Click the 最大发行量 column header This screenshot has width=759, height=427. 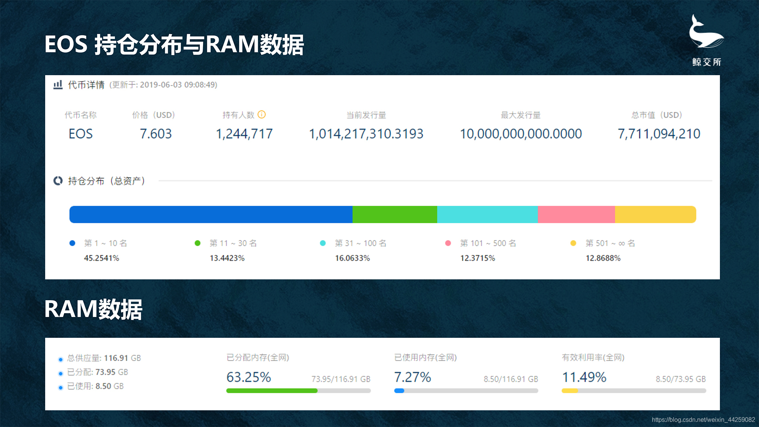pos(521,115)
